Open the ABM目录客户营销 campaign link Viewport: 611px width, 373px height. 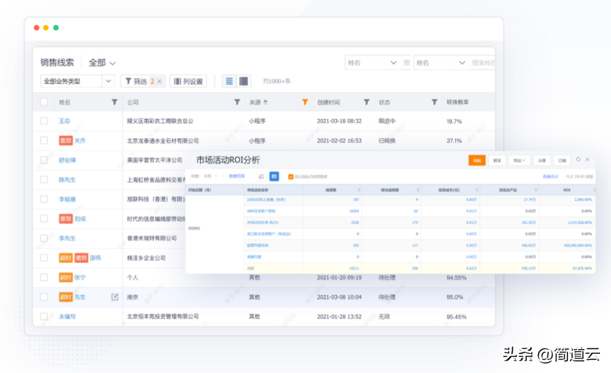click(261, 211)
